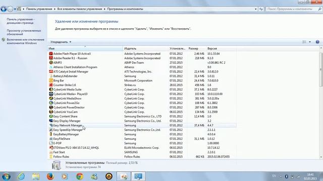The image size is (323, 181).
Task: Click the scrollbar down arrow
Action: click(x=321, y=157)
